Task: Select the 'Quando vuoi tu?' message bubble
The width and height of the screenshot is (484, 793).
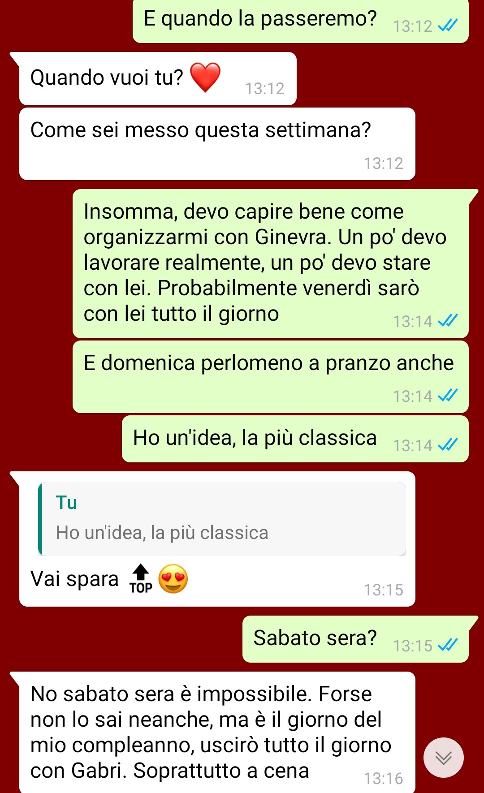Action: 158,79
